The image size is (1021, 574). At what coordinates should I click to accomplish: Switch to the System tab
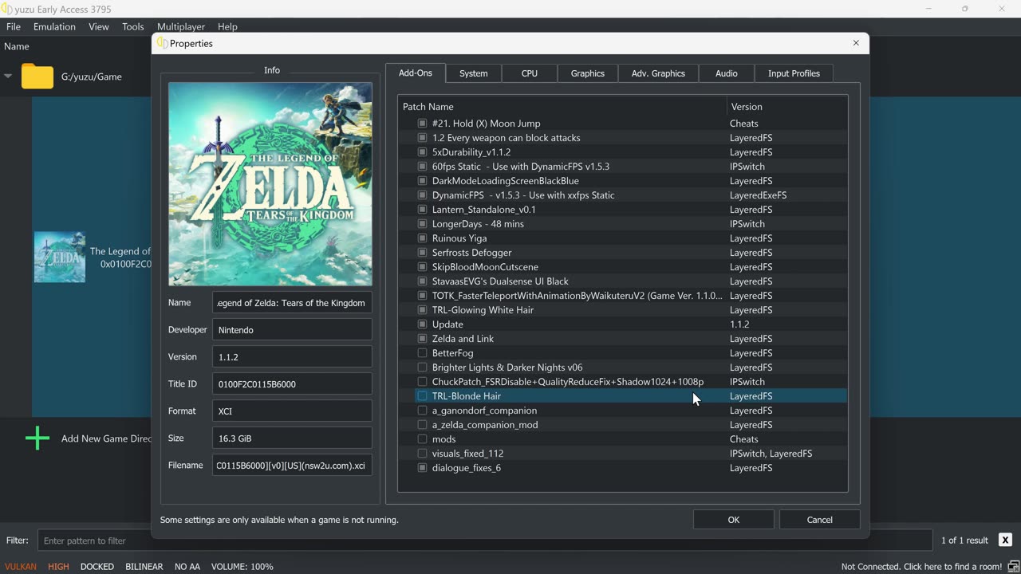click(473, 73)
